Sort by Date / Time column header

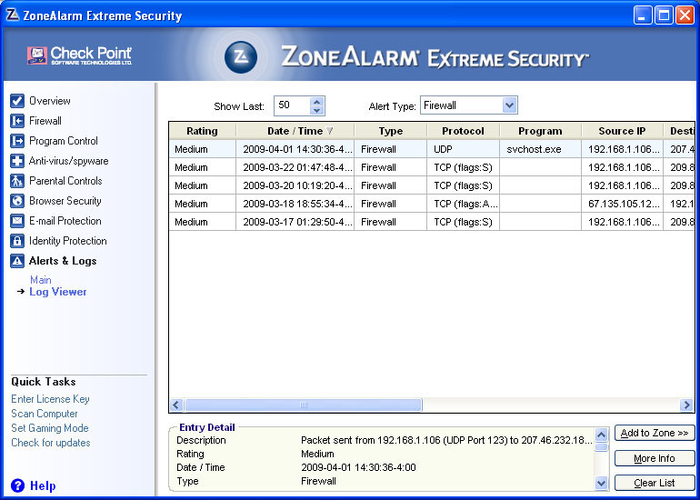(x=295, y=131)
